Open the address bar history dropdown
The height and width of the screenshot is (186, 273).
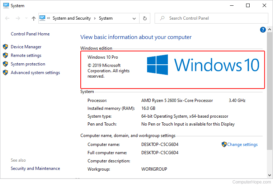[134, 18]
